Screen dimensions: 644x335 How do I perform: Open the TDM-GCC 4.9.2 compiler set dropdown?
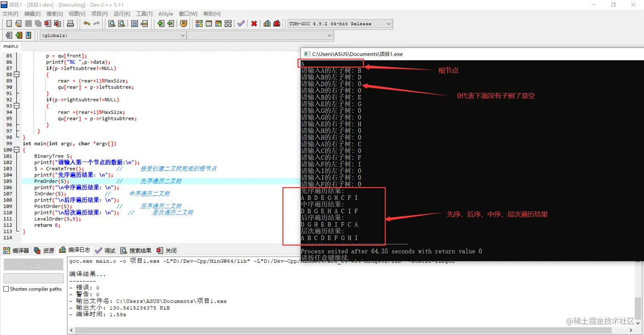coord(340,24)
